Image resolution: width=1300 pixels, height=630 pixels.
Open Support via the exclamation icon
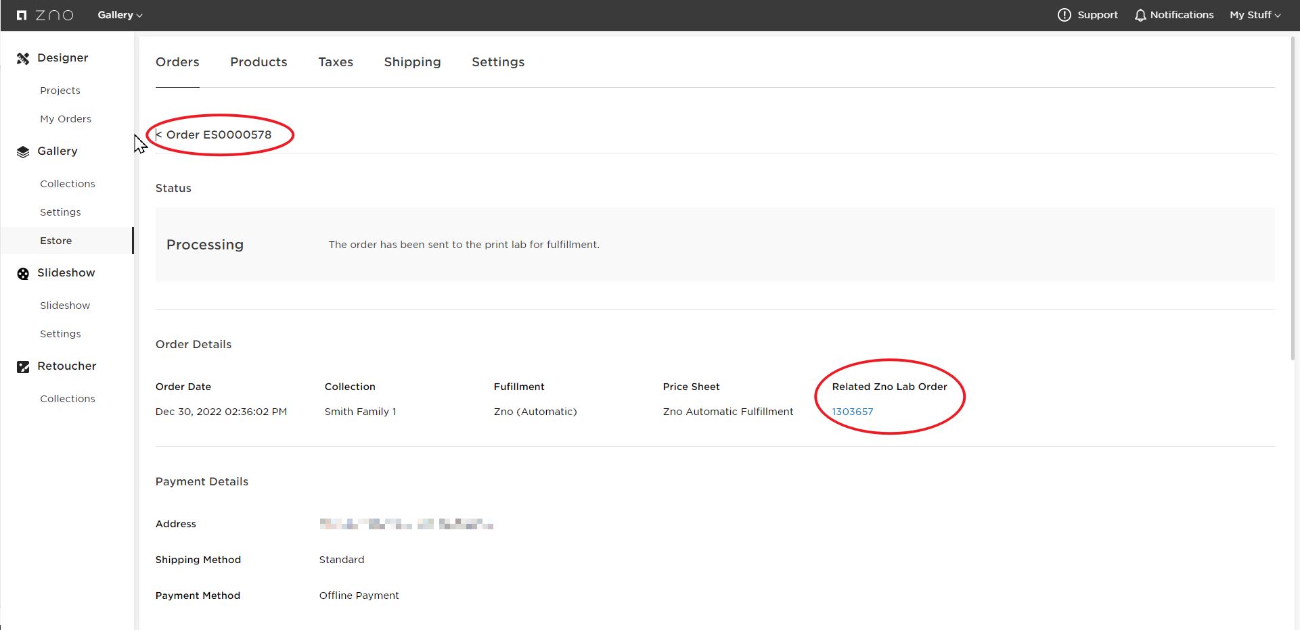(x=1064, y=15)
